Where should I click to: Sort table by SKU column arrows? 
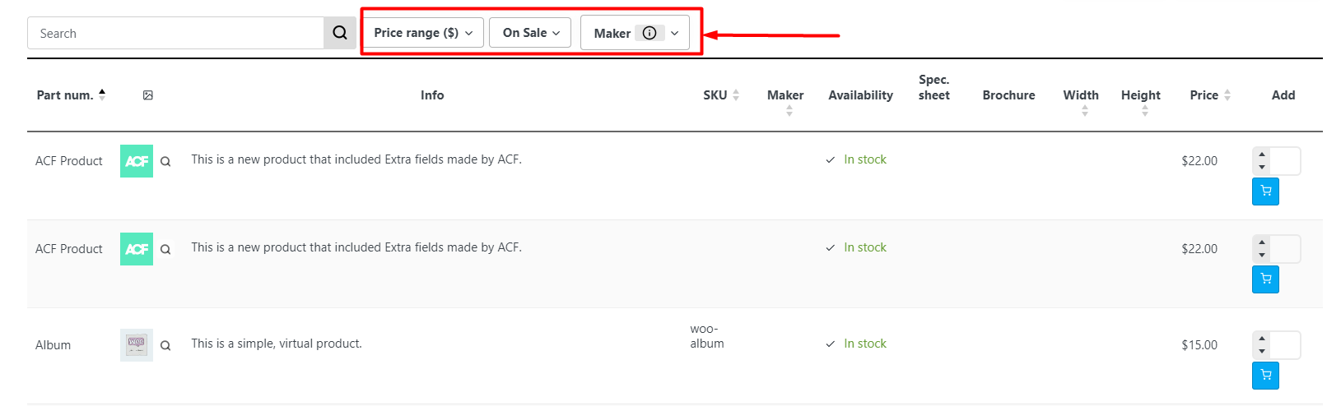point(736,95)
